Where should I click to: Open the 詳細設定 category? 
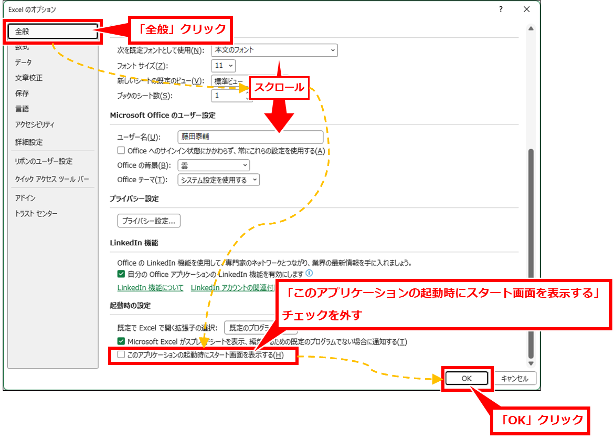pos(29,142)
